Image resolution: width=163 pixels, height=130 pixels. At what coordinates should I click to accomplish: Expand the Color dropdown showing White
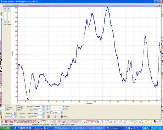(62, 112)
